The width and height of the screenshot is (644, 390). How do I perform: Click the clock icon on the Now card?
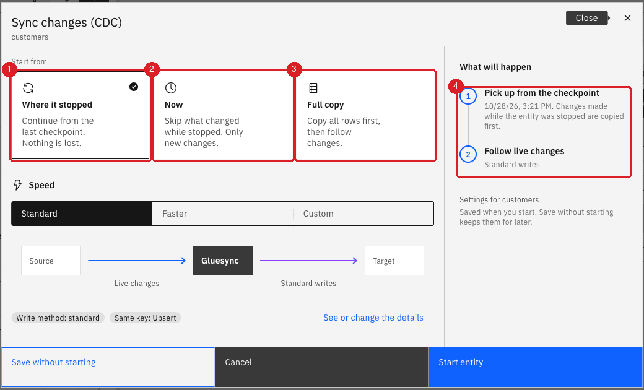coord(170,88)
